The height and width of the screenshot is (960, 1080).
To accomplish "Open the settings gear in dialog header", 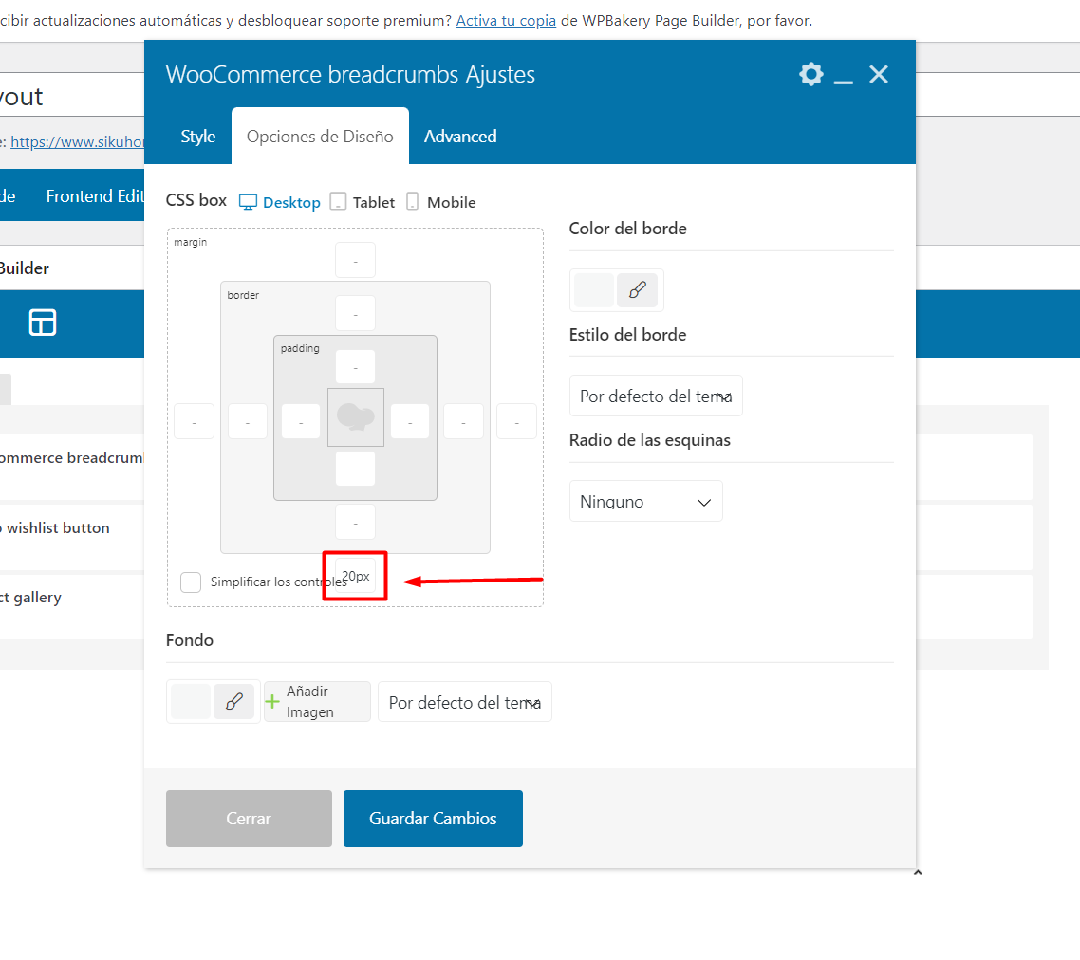I will tap(811, 74).
